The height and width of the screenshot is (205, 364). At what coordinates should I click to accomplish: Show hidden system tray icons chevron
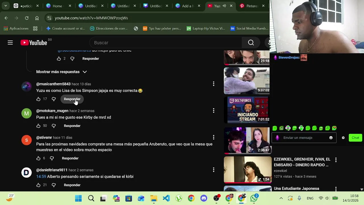coord(281,198)
